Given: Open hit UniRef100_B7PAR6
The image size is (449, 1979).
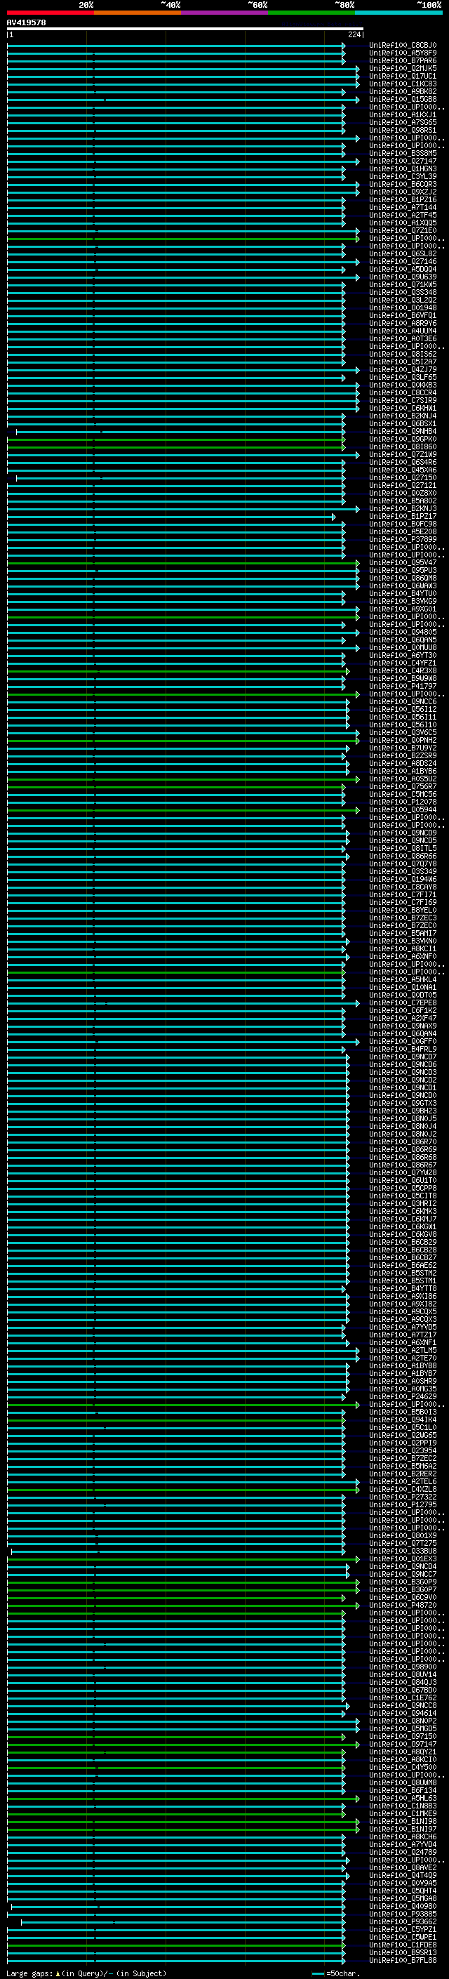Looking at the screenshot, I should (x=403, y=60).
